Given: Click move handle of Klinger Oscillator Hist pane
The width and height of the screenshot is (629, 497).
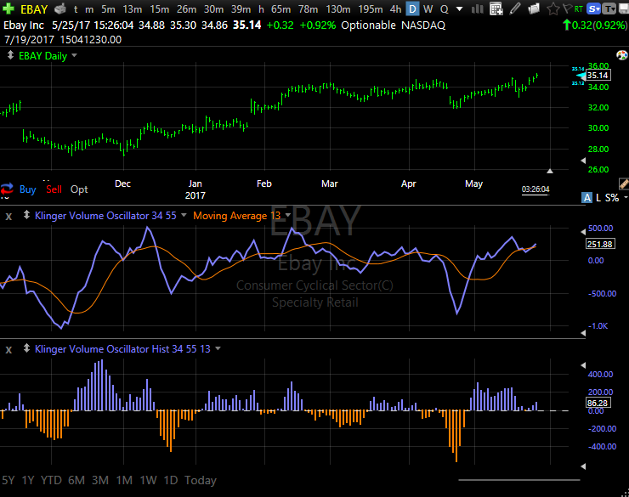Looking at the screenshot, I should click(26, 348).
